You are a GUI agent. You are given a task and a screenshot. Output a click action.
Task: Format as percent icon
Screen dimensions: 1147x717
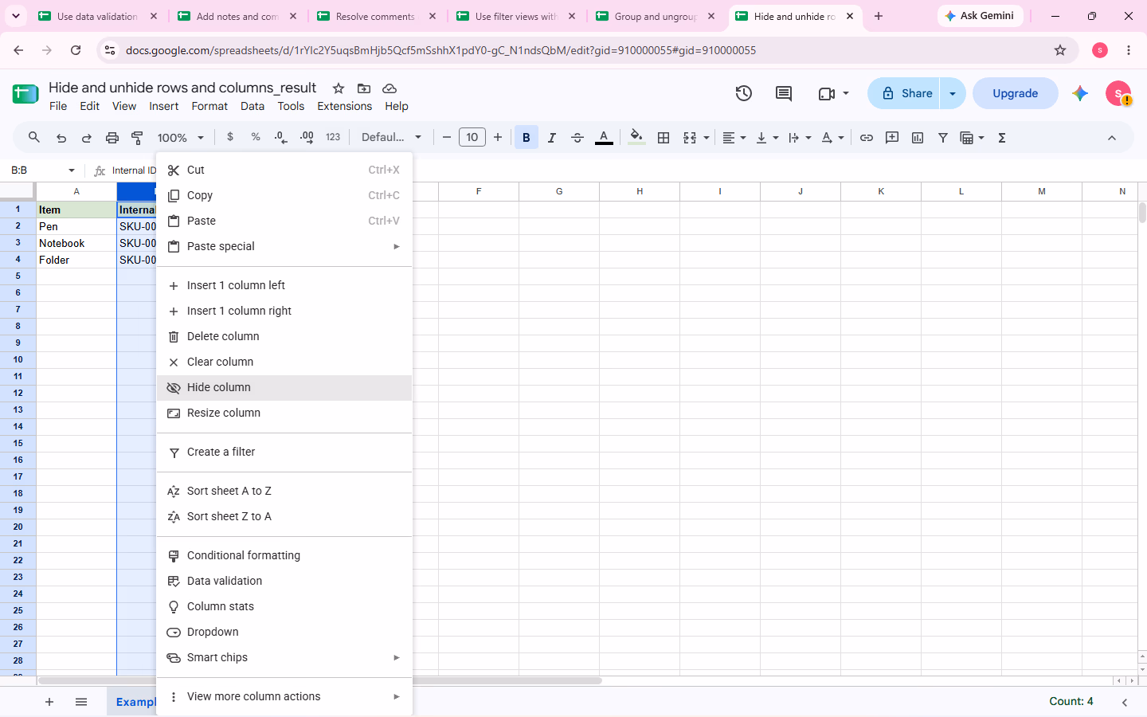(x=256, y=137)
